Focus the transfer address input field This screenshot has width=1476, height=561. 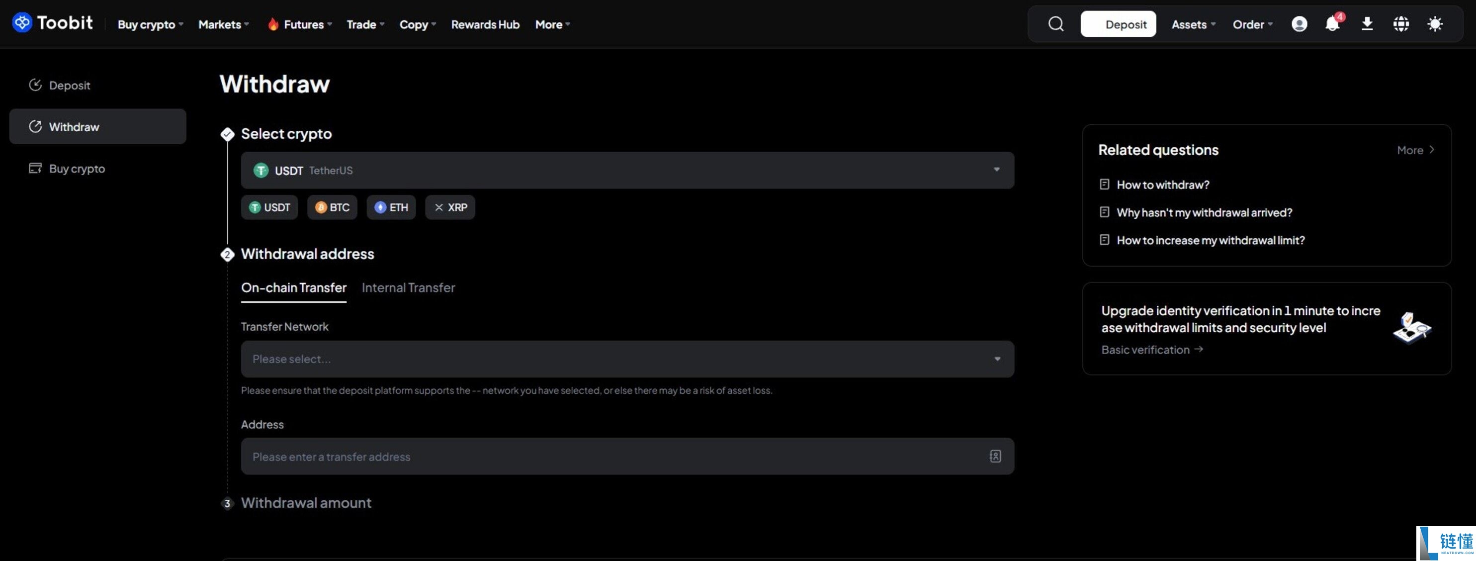click(627, 456)
